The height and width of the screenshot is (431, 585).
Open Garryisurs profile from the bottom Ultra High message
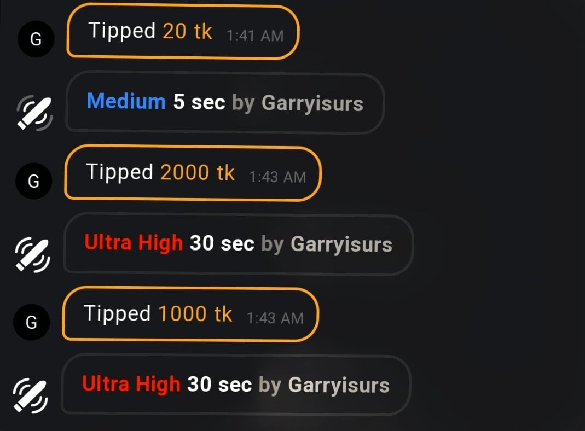[x=339, y=386]
